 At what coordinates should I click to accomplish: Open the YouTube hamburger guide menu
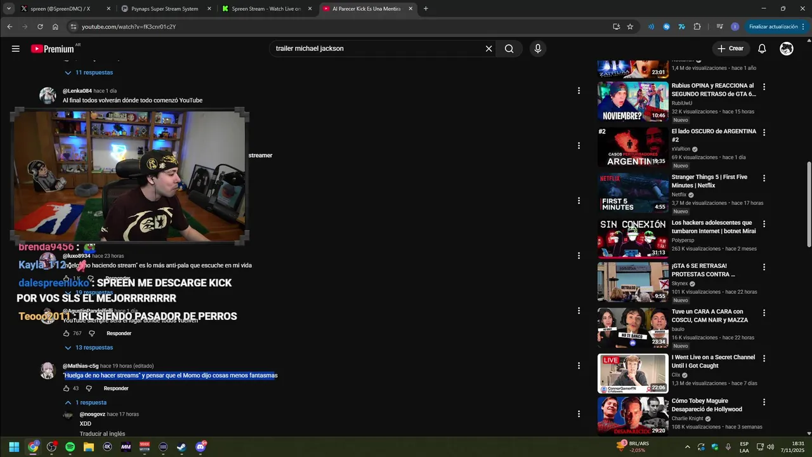coord(15,49)
